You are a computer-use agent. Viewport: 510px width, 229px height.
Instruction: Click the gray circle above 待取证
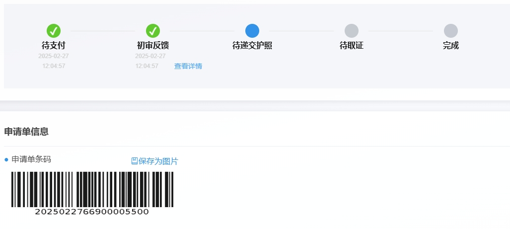coord(352,31)
